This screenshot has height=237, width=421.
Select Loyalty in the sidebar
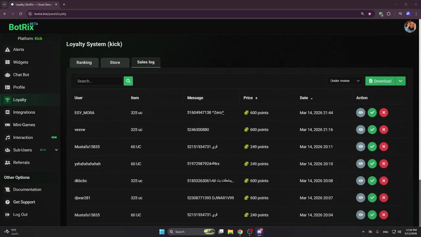point(20,100)
